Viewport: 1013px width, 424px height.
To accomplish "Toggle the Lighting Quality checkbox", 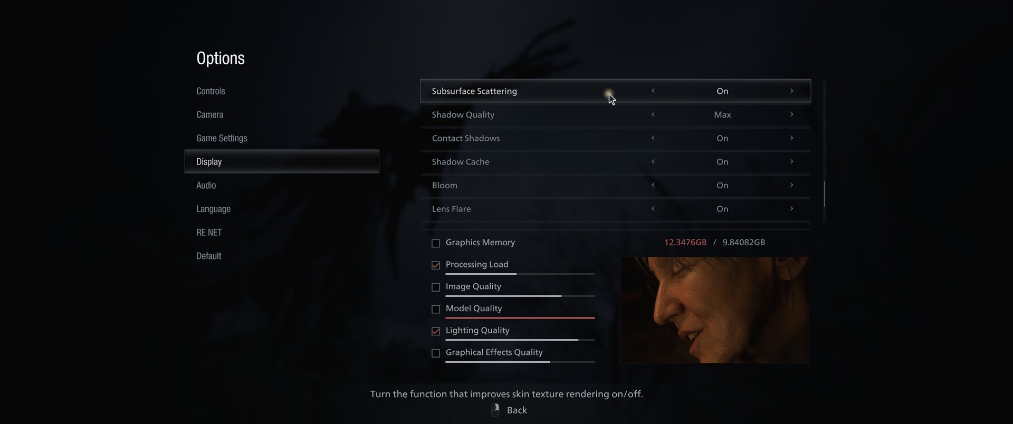I will click(x=436, y=331).
